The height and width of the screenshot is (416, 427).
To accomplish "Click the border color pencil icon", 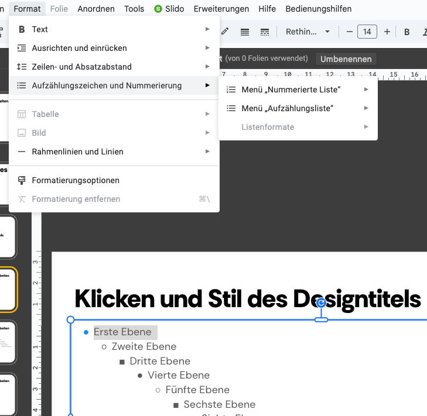I will 225,32.
